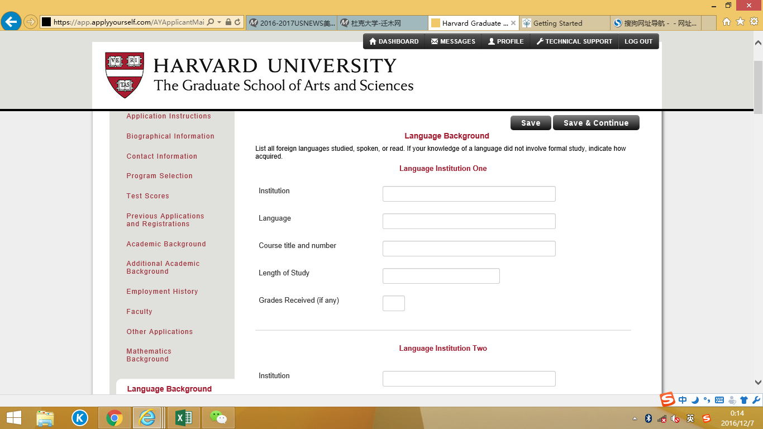Go back using the browser Back arrow
This screenshot has width=763, height=429.
11,22
